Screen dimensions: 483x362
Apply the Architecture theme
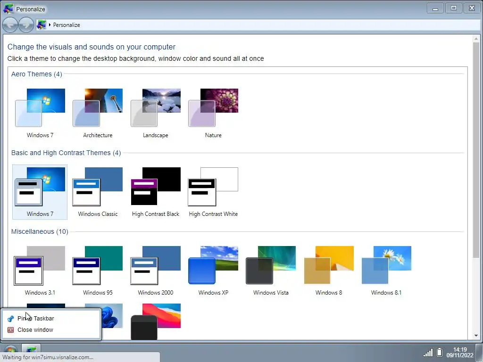coord(98,113)
